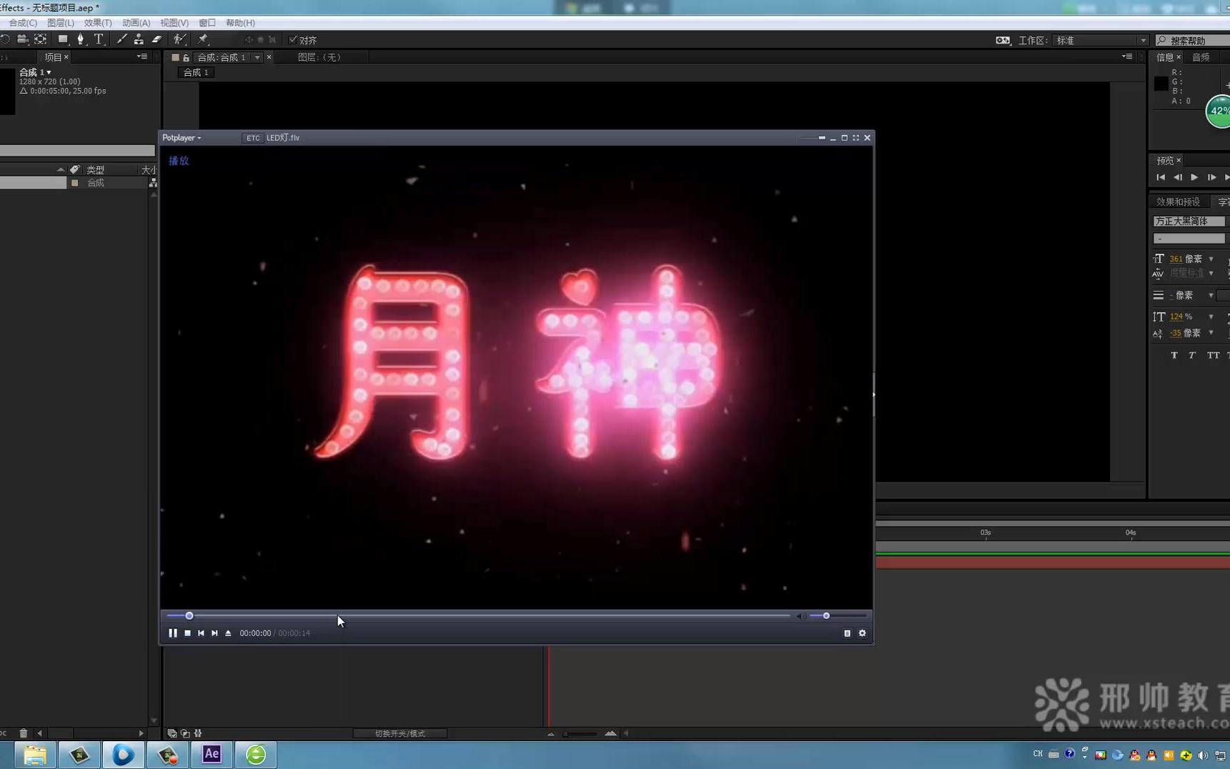Open After Effects from the Windows taskbar
The width and height of the screenshot is (1230, 769).
tap(211, 754)
